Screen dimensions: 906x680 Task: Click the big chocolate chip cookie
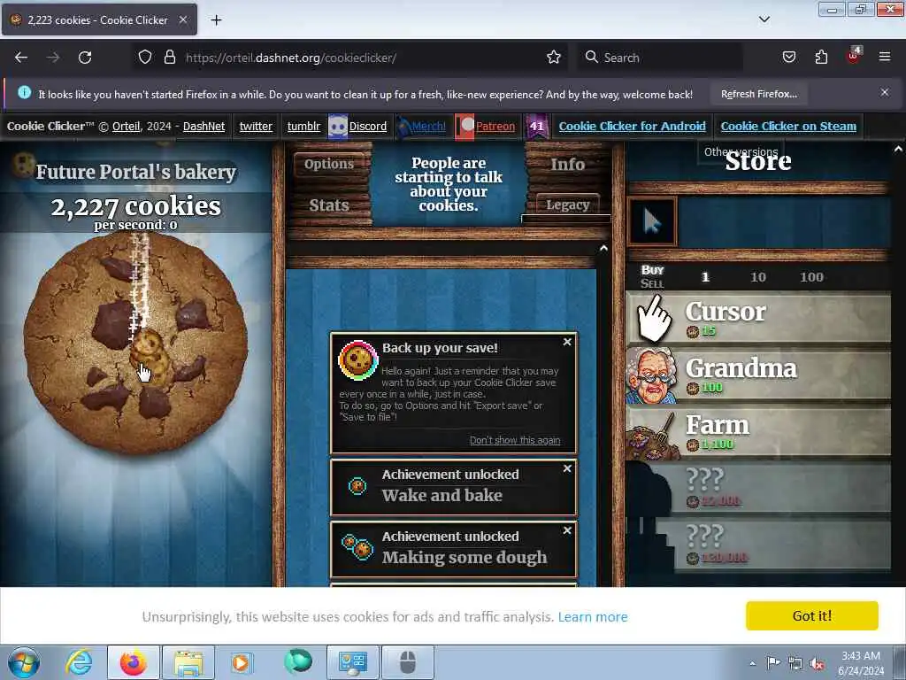135,344
